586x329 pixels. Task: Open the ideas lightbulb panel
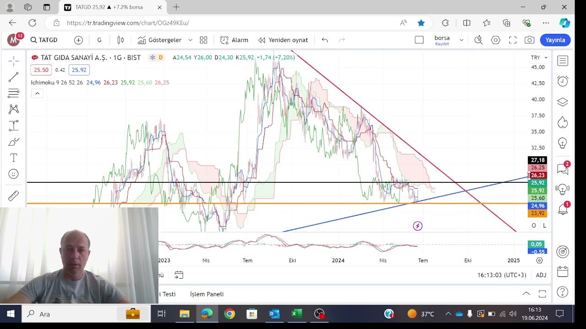(x=563, y=143)
